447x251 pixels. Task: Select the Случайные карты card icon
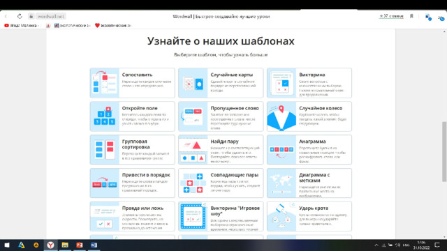pyautogui.click(x=193, y=83)
